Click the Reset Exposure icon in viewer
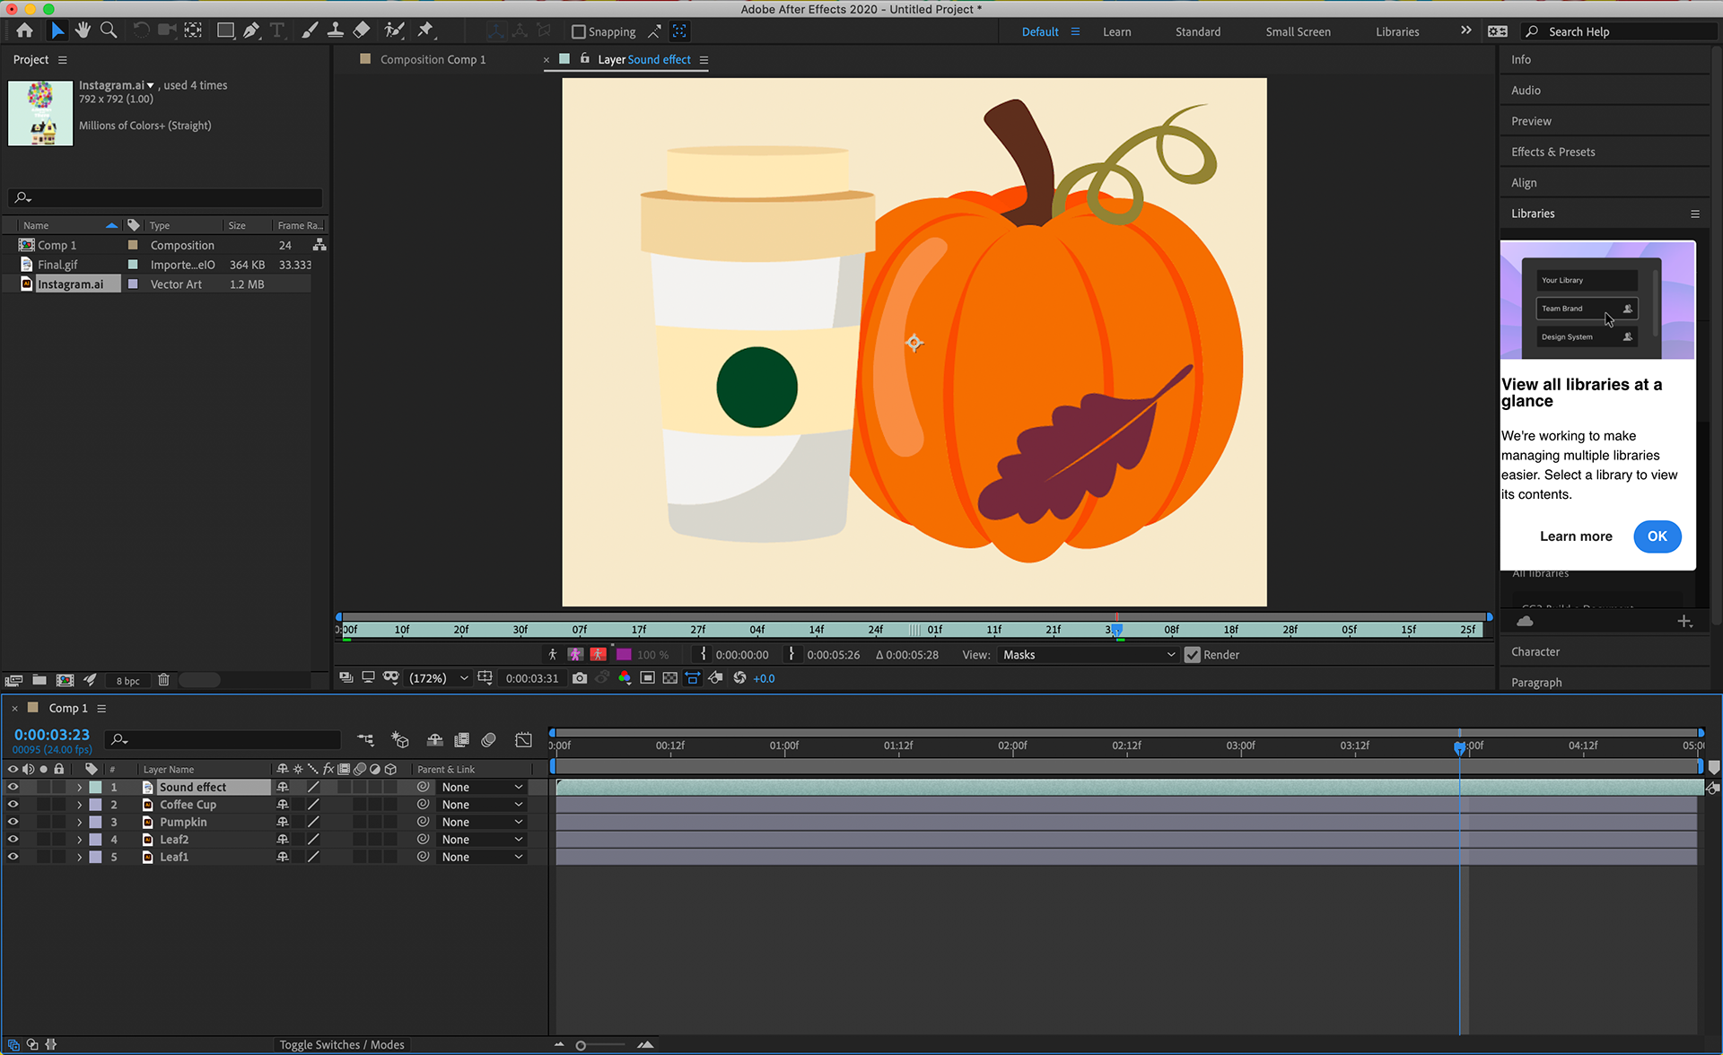The width and height of the screenshot is (1723, 1055). pos(739,678)
